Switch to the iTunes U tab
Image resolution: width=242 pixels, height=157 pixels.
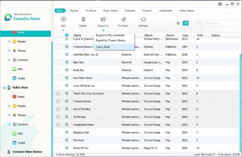click(x=147, y=11)
